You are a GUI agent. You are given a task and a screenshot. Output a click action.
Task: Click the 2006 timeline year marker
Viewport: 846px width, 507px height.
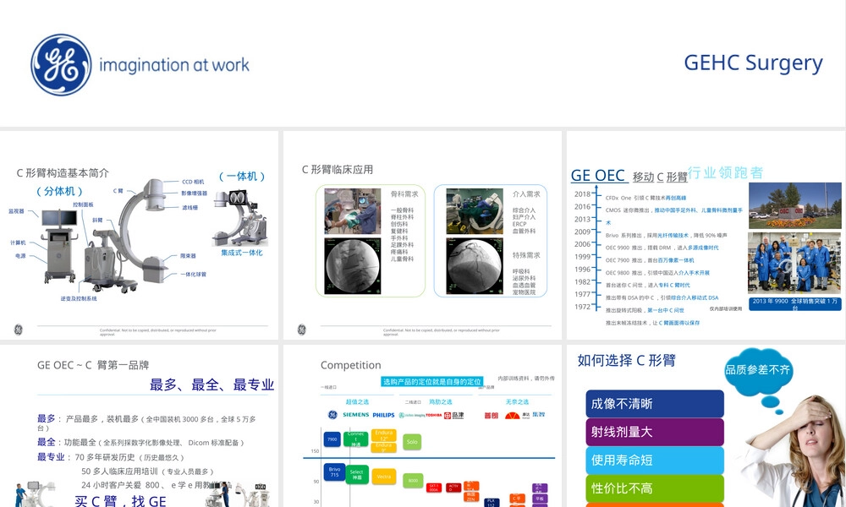[x=582, y=244]
